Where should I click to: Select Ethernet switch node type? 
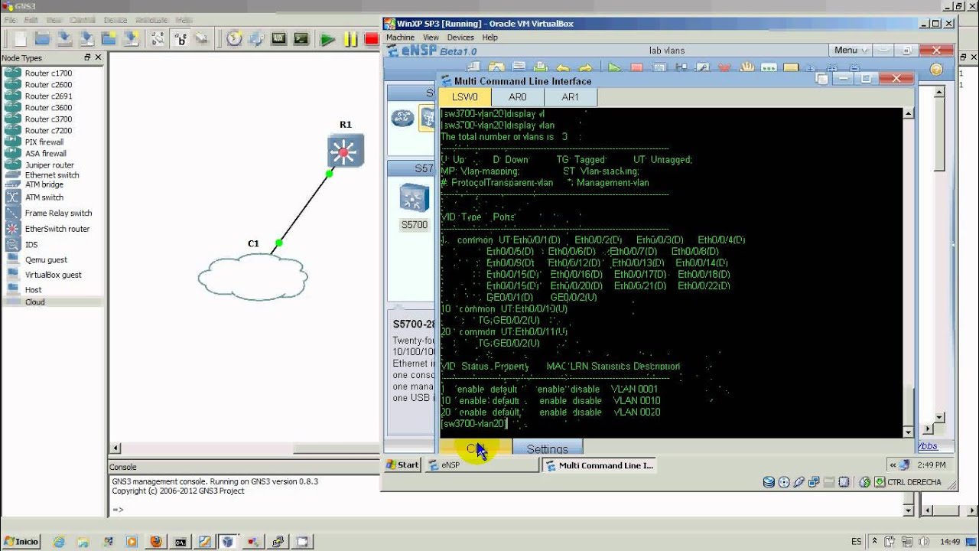pyautogui.click(x=51, y=175)
